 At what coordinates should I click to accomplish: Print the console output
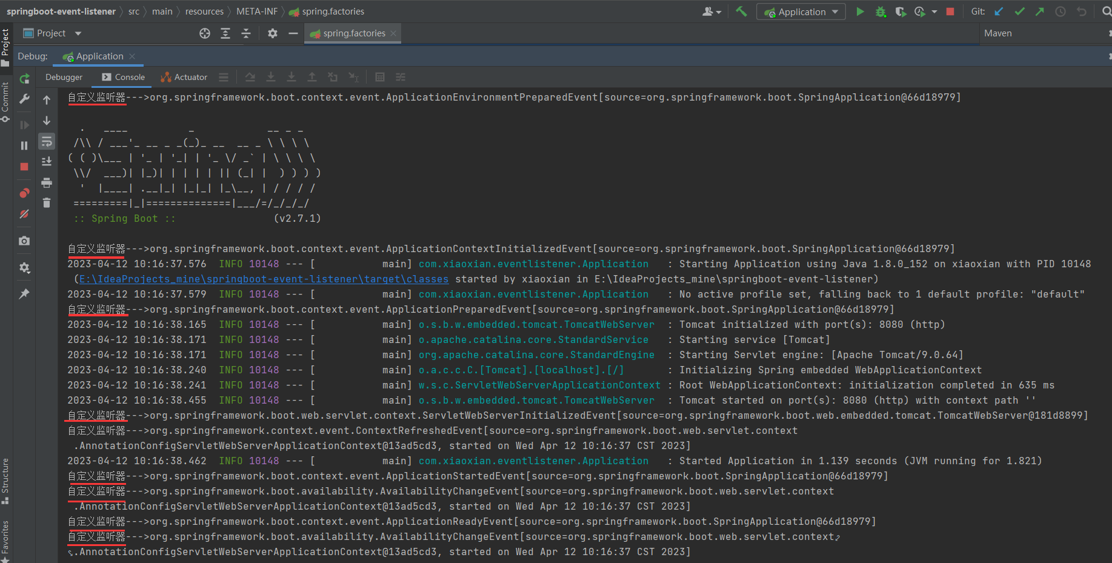tap(47, 182)
